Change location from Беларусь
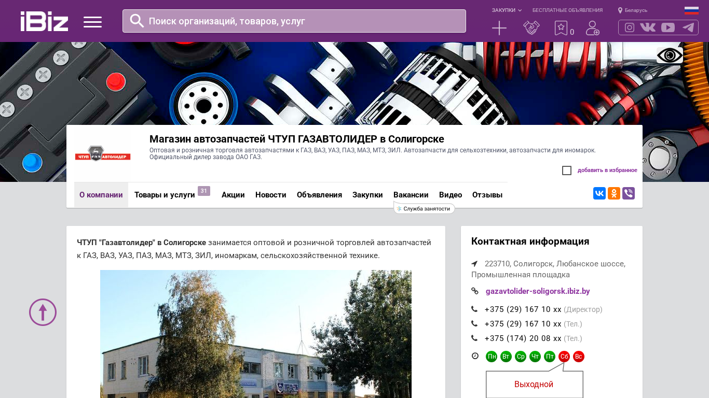Screen dimensions: 709x398 pyautogui.click(x=633, y=10)
